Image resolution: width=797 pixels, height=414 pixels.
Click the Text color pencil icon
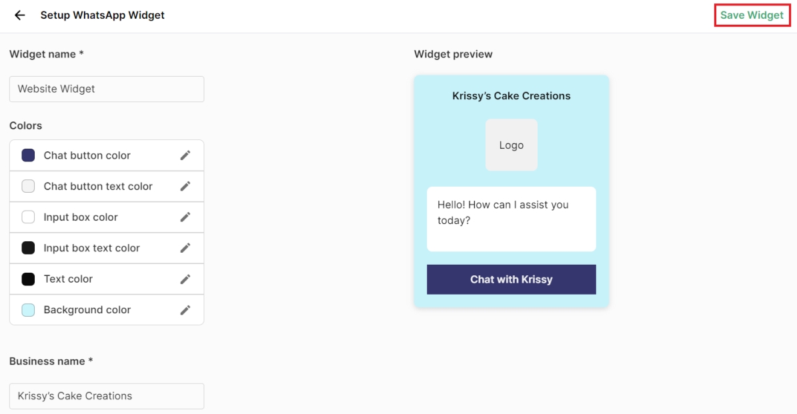coord(185,279)
